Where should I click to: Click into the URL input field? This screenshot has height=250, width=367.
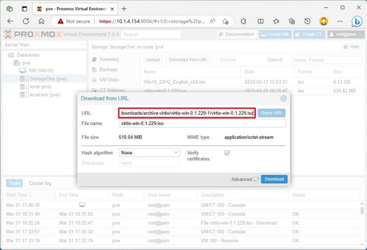187,113
